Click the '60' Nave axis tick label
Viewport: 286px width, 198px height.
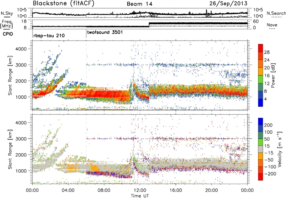[x=256, y=21]
